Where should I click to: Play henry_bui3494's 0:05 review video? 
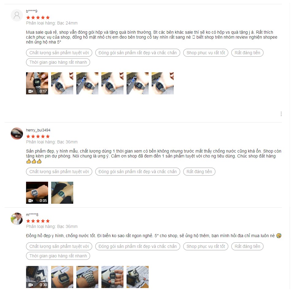pos(37,192)
